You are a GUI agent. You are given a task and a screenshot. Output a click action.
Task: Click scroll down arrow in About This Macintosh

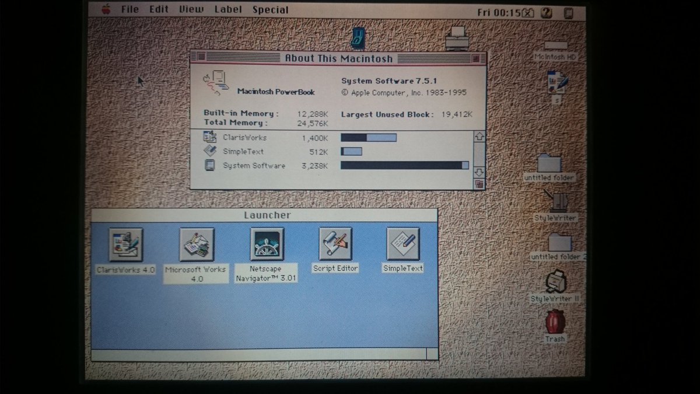coord(480,172)
